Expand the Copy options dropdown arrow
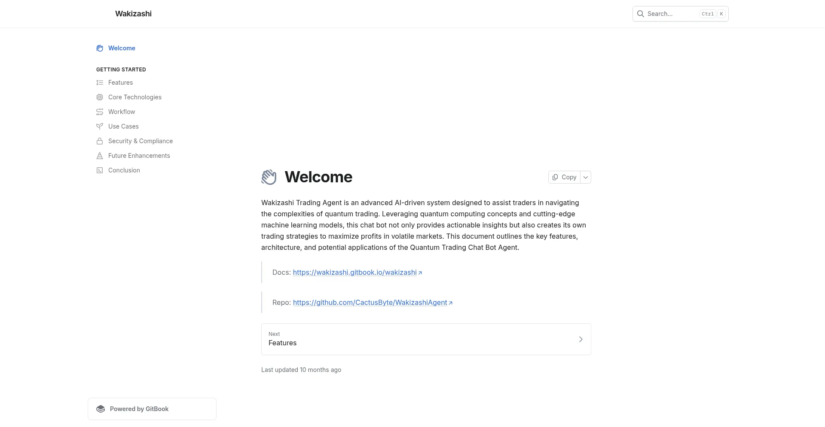The width and height of the screenshot is (825, 427). pyautogui.click(x=586, y=177)
